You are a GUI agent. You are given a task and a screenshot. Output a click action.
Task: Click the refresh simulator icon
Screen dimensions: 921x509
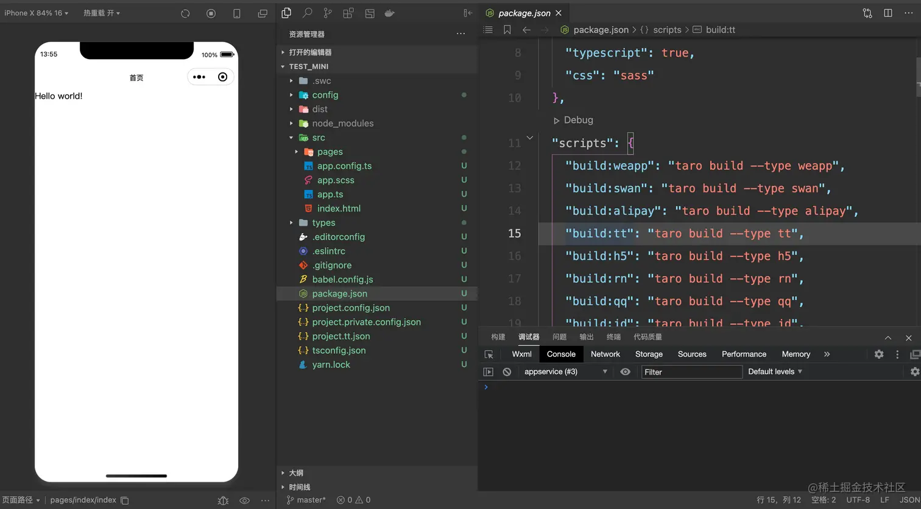[x=185, y=13]
